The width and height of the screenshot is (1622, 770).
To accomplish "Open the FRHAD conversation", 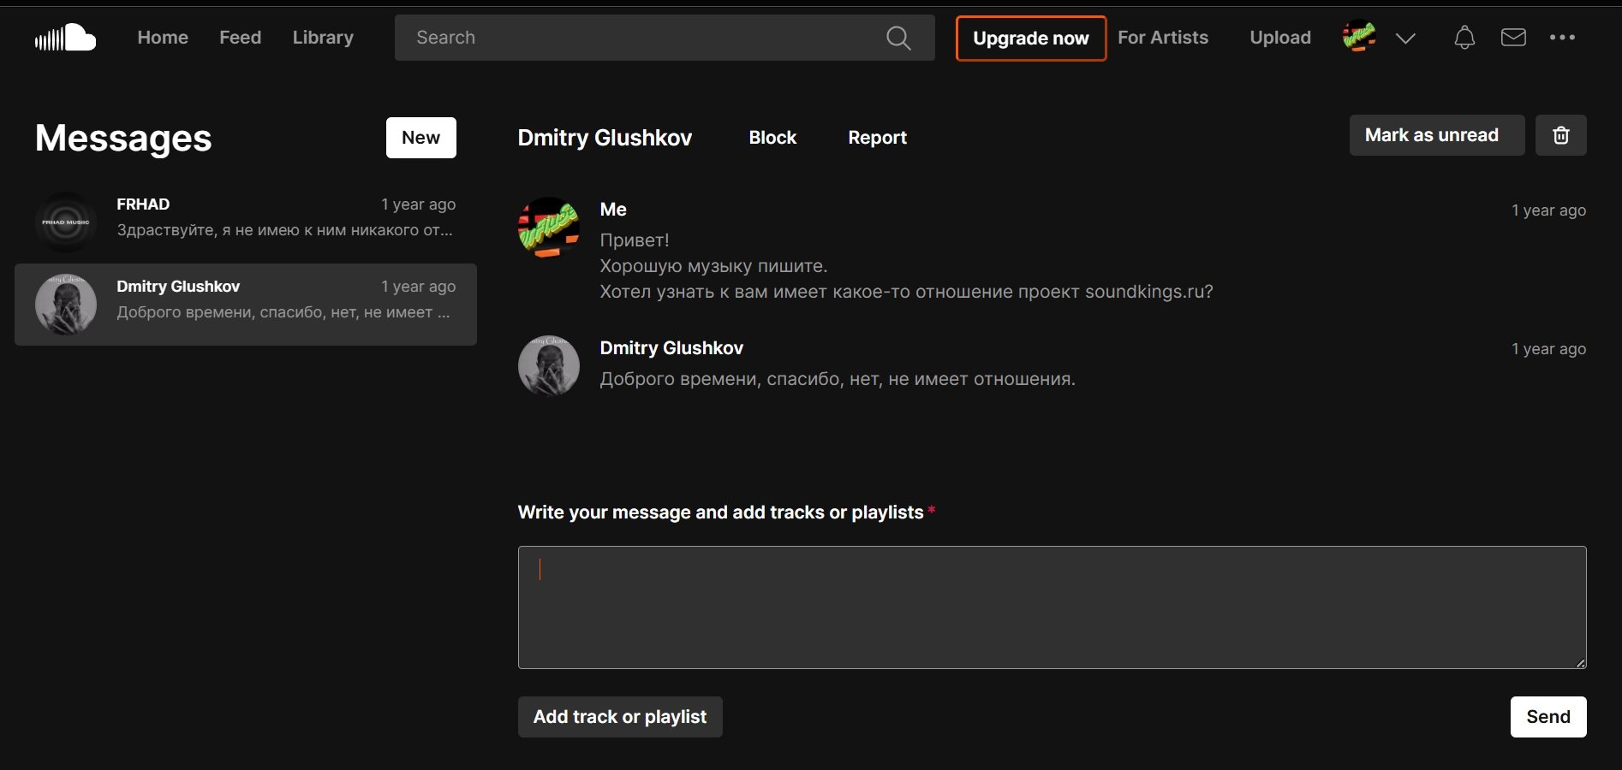I will pyautogui.click(x=246, y=222).
